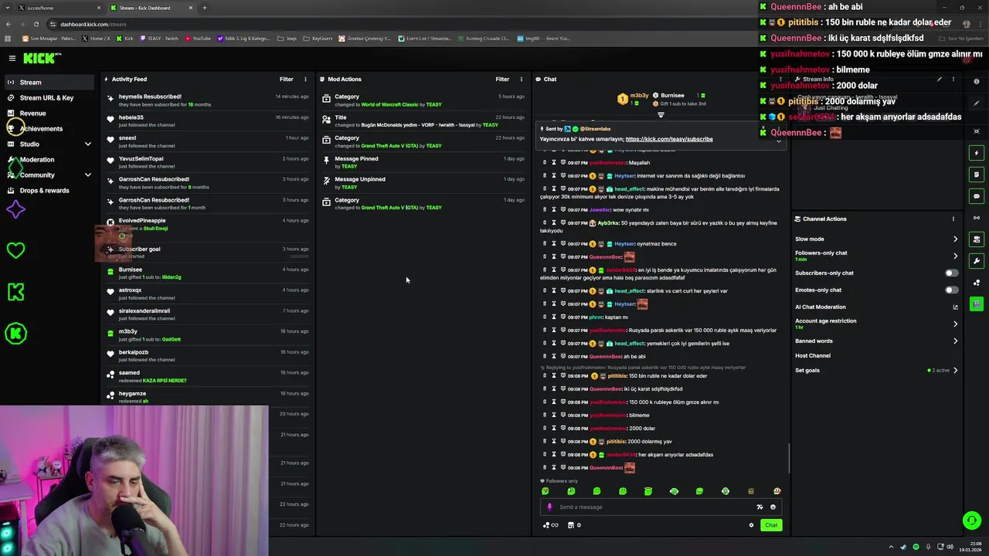This screenshot has width=989, height=556.
Task: Toggle the Chat panel speech-bubble icon
Action: pos(977,196)
